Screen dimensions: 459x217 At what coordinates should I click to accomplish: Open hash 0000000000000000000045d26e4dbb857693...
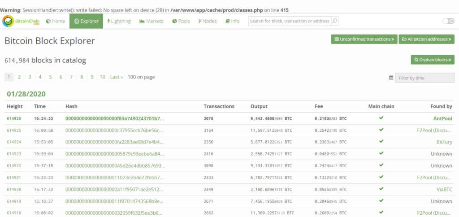[115, 166]
